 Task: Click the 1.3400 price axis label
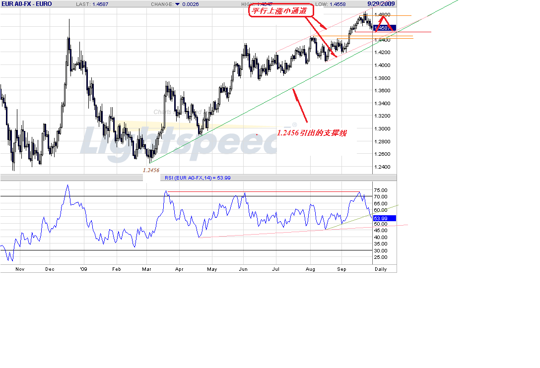[382, 103]
